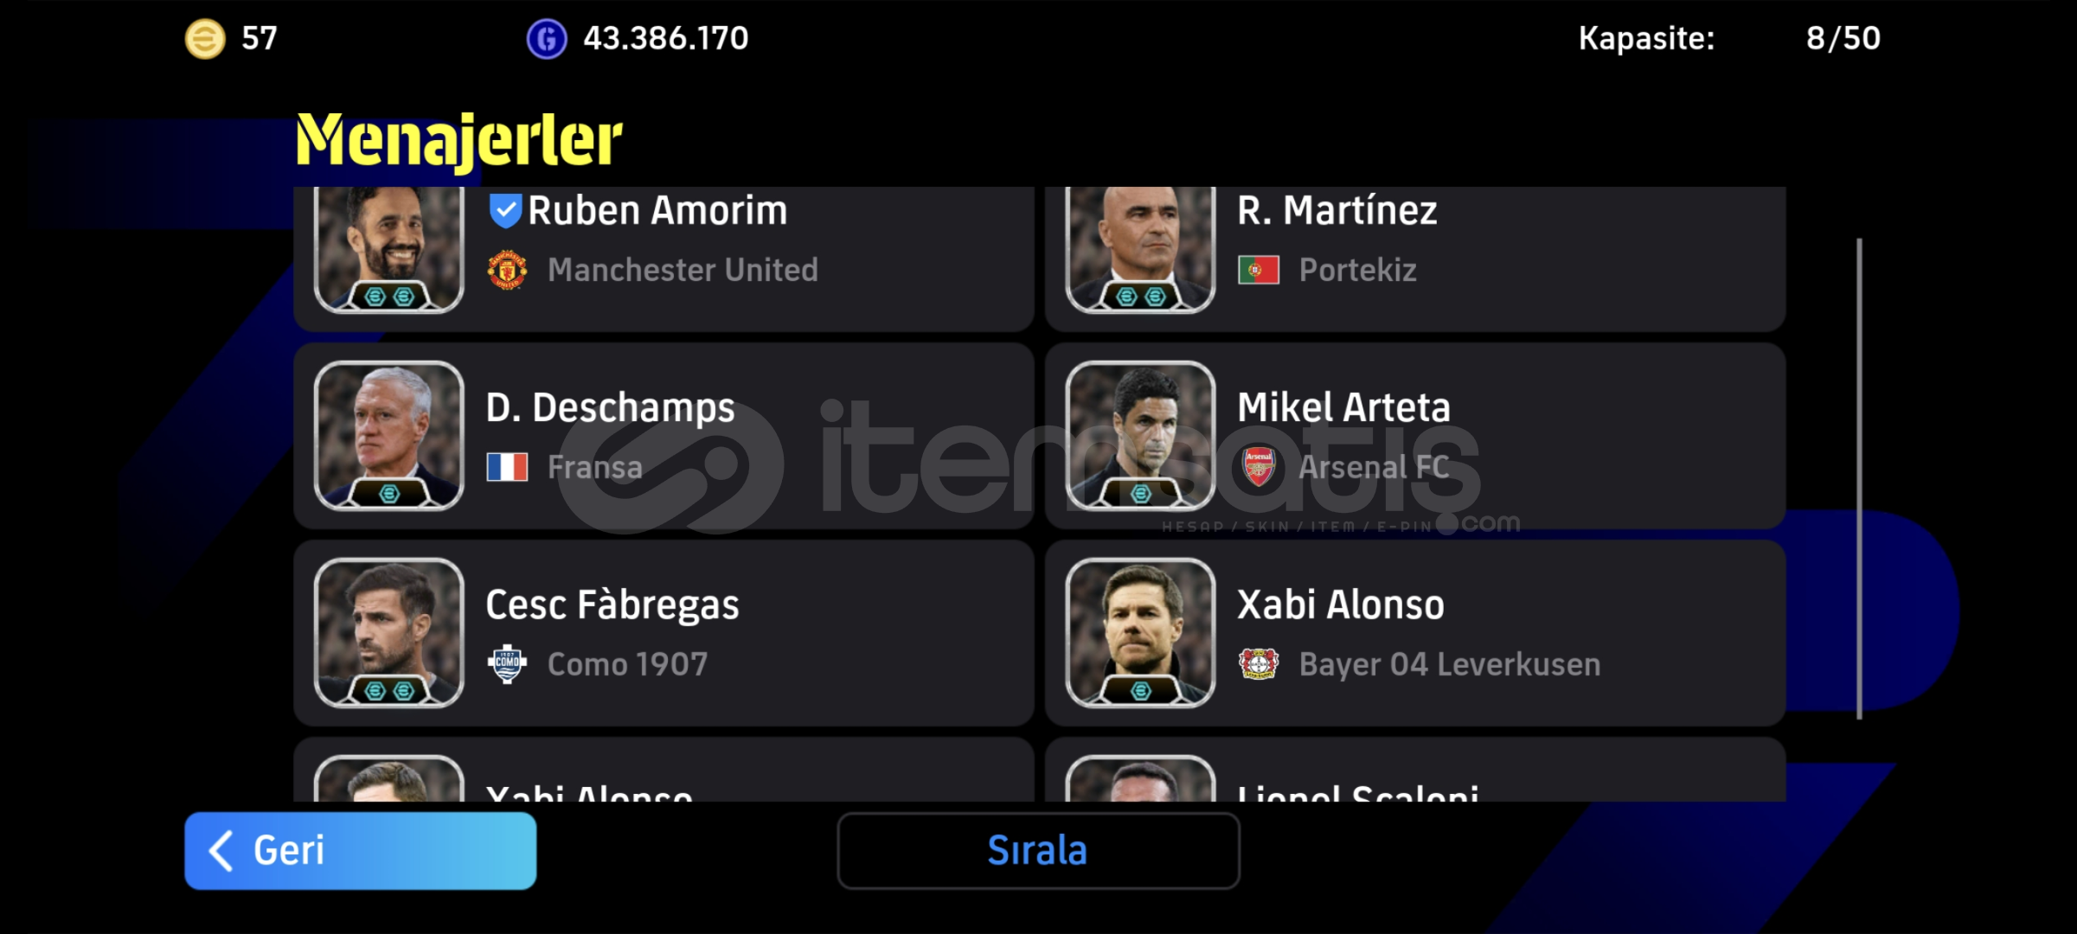2077x934 pixels.
Task: Click the Portugal flag icon
Action: click(x=1259, y=270)
